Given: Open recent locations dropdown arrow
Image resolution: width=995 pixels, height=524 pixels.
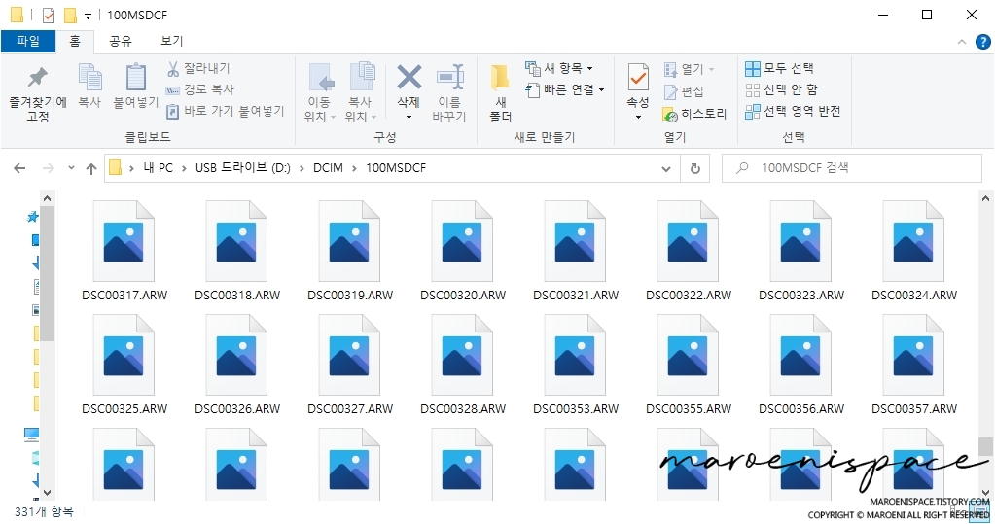Looking at the screenshot, I should click(71, 168).
